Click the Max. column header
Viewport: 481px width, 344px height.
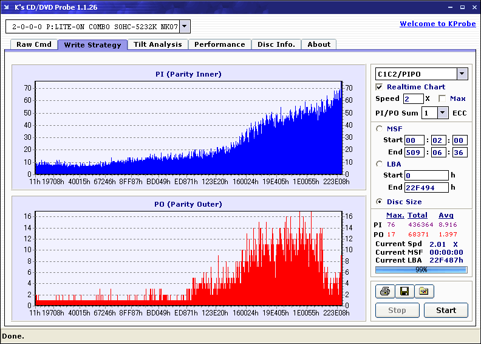pyautogui.click(x=395, y=215)
